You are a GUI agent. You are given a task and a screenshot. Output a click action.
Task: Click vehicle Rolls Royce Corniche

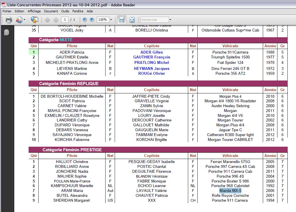click(230, 195)
